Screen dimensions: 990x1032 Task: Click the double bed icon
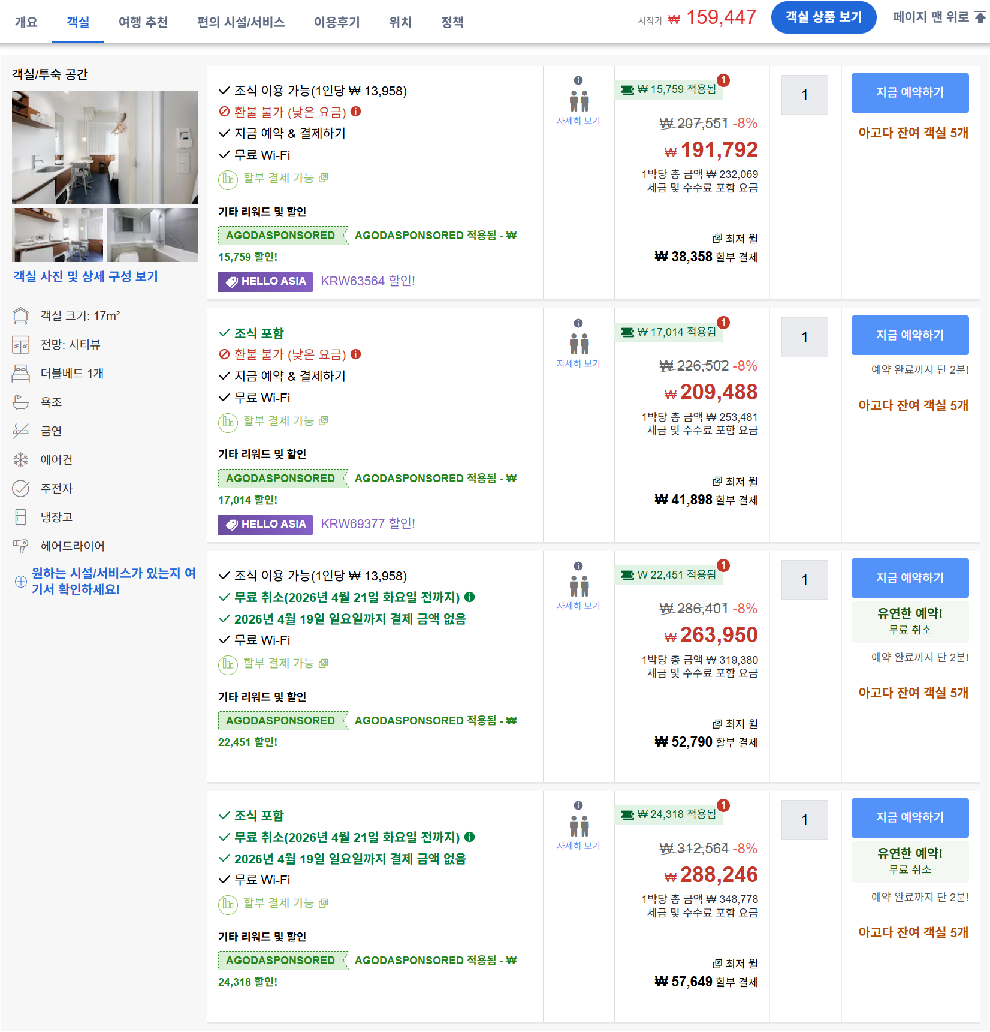(x=21, y=373)
